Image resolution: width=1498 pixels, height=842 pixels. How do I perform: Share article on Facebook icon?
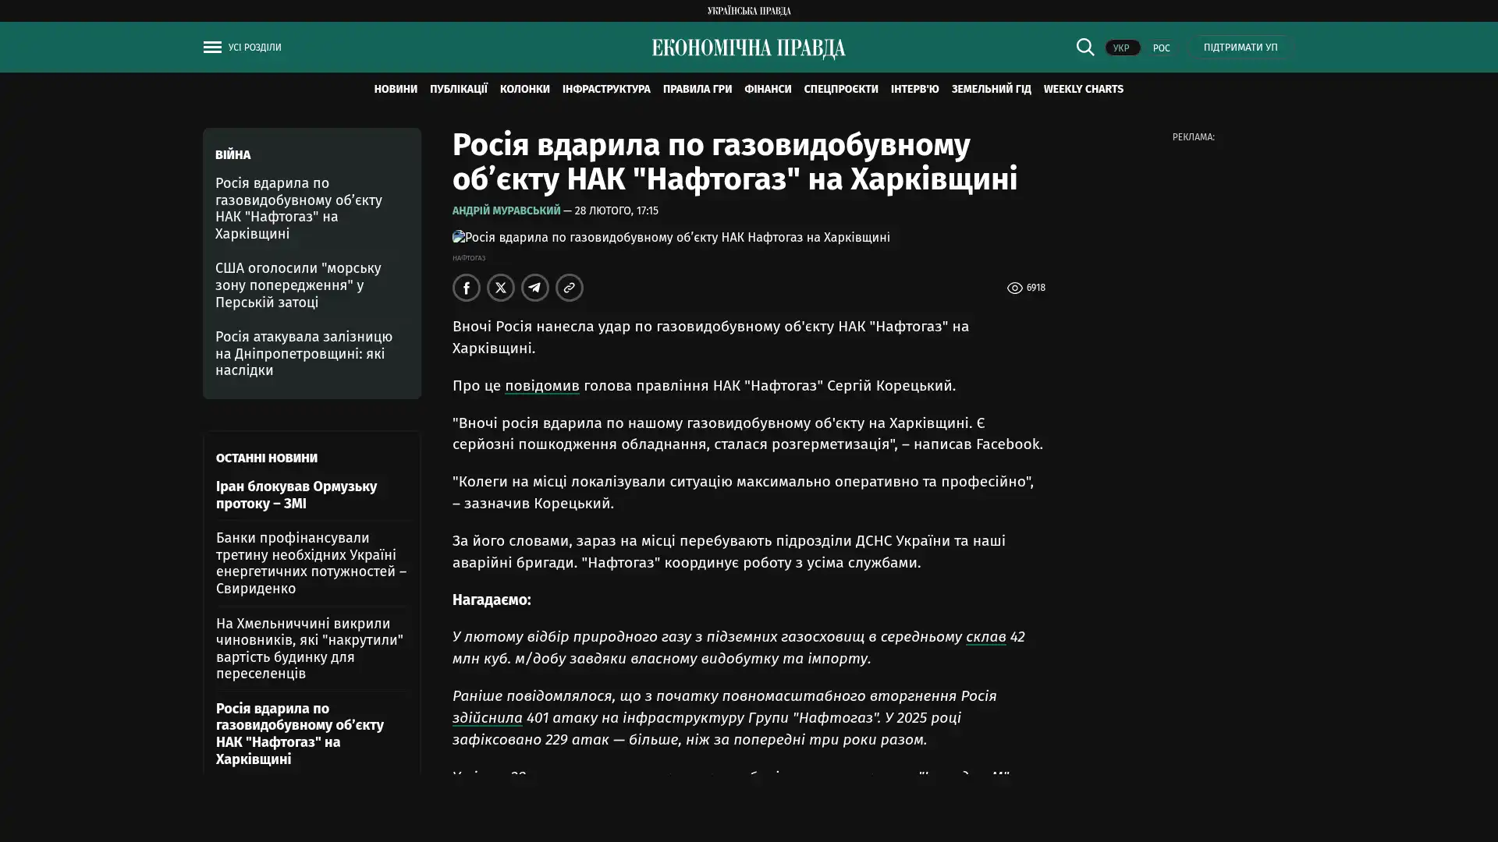coord(466,288)
